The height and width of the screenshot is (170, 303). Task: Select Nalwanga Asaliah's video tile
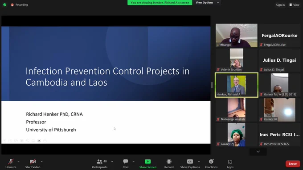click(237, 110)
